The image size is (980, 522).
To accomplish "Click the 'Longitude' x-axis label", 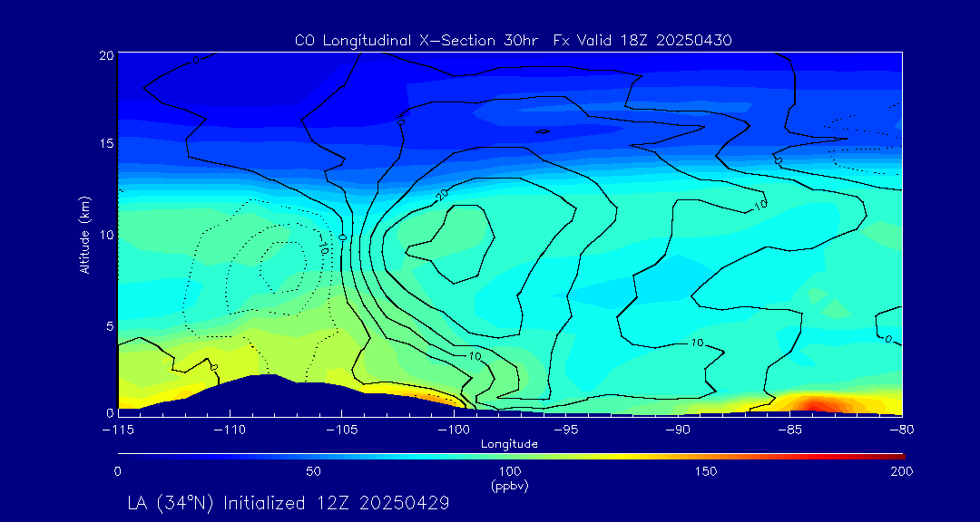I will [509, 445].
